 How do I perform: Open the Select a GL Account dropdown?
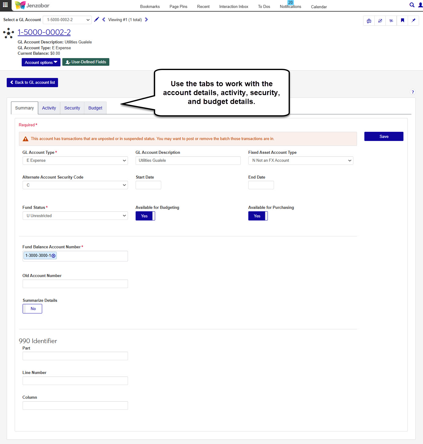67,20
